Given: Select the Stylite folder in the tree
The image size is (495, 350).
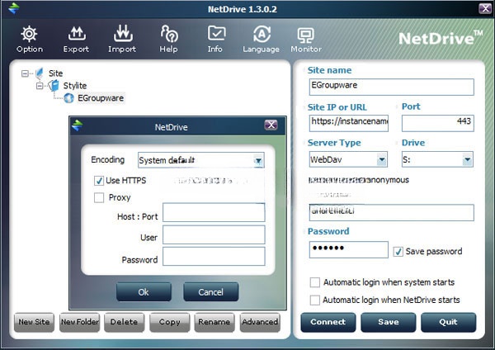Looking at the screenshot, I should (x=75, y=86).
